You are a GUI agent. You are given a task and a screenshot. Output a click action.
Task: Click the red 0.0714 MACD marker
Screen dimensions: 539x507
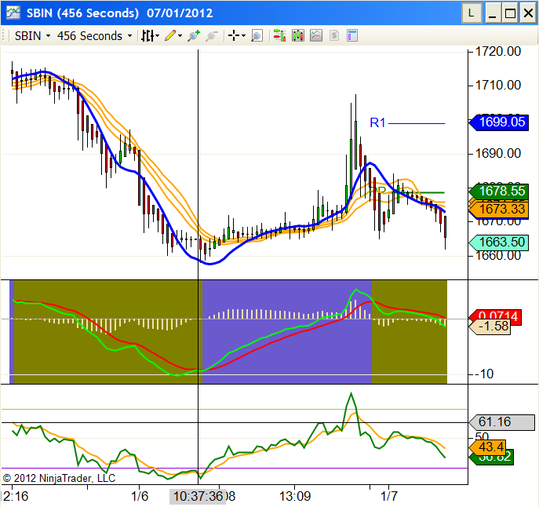click(495, 316)
